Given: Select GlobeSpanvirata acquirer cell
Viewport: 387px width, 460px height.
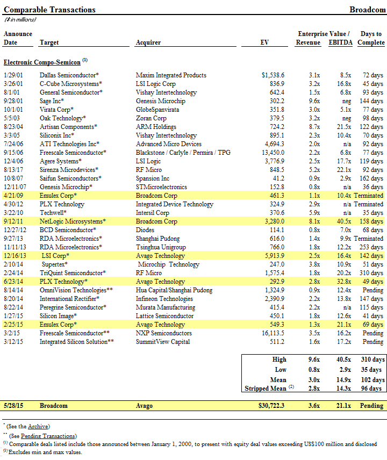Looking at the screenshot, I should (157, 110).
